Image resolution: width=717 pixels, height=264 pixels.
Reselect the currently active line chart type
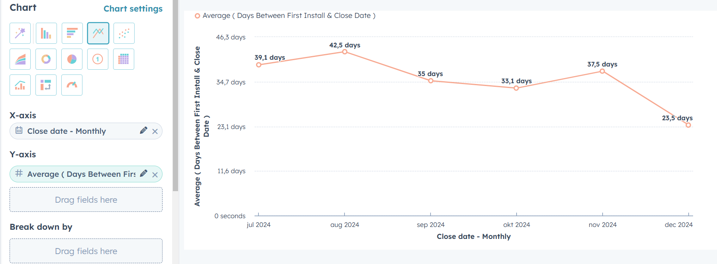pyautogui.click(x=98, y=33)
